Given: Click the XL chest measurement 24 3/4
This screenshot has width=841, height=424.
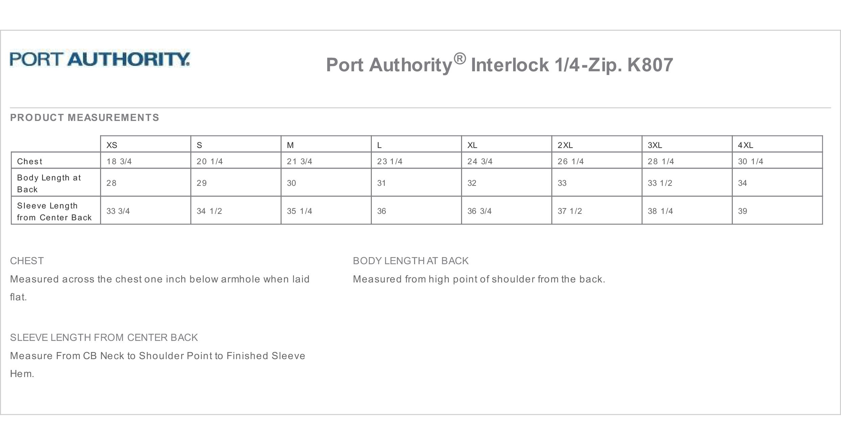Looking at the screenshot, I should coord(480,161).
